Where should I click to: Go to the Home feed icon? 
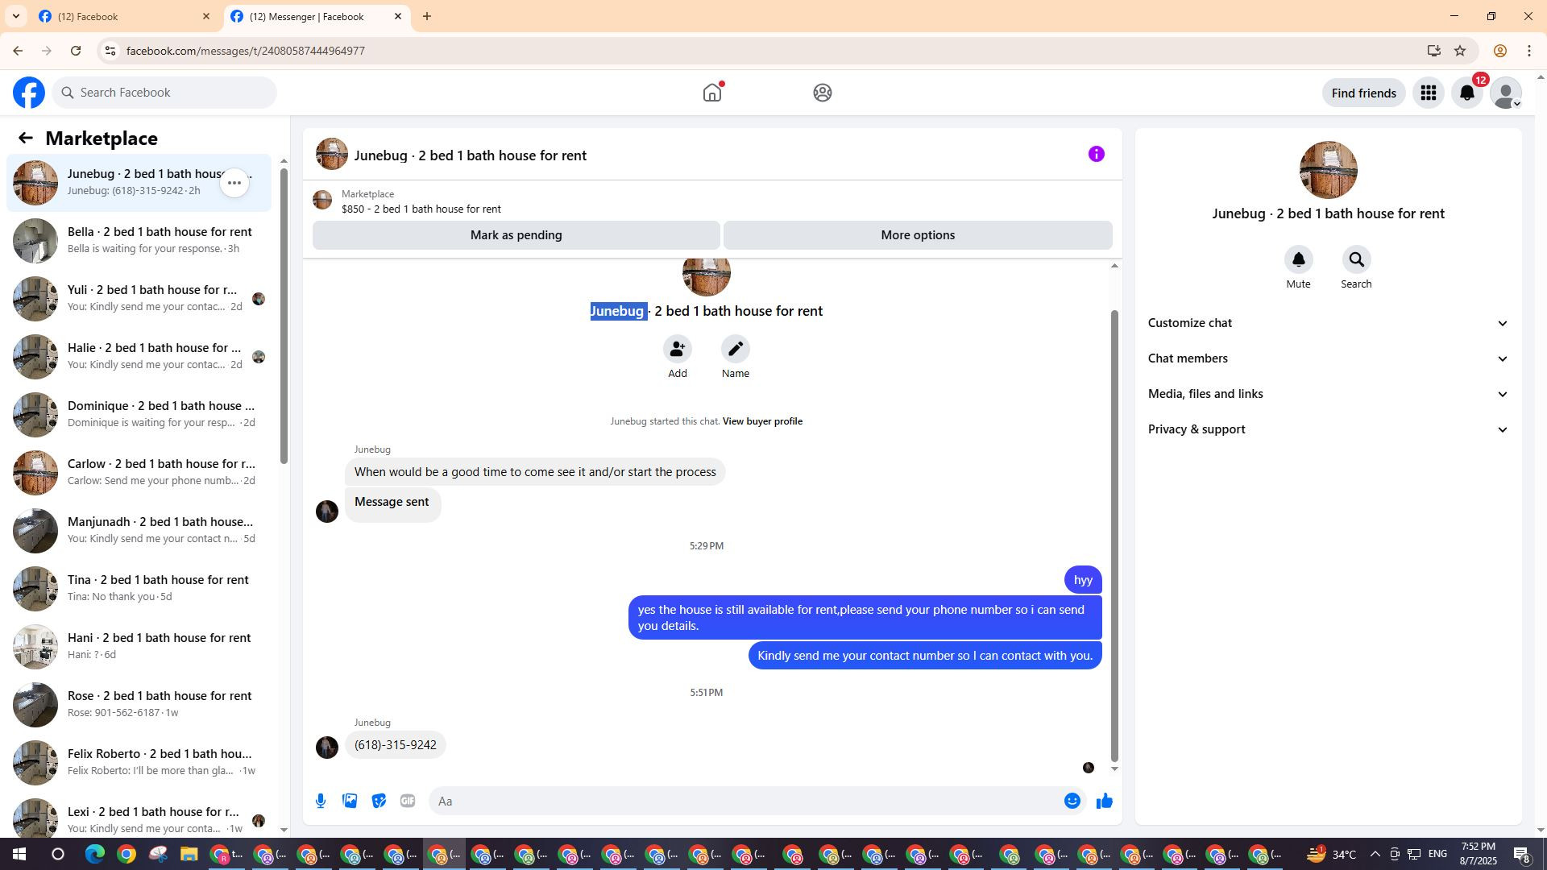pyautogui.click(x=712, y=93)
